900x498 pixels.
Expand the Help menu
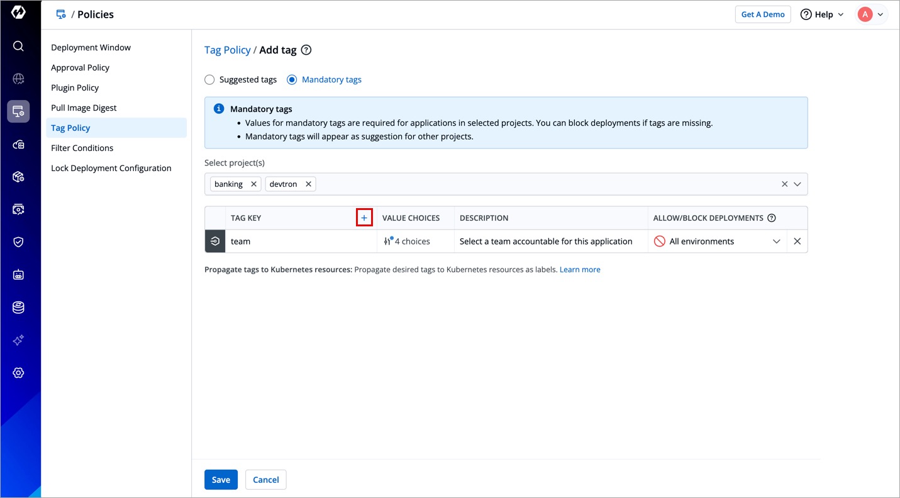point(822,14)
